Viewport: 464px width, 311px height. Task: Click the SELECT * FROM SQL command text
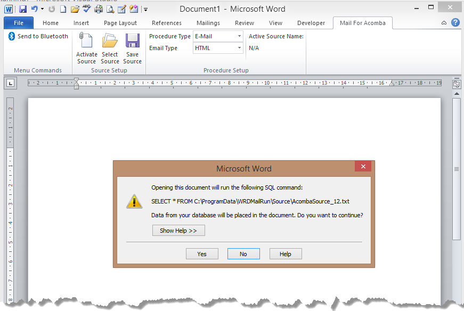click(x=250, y=201)
